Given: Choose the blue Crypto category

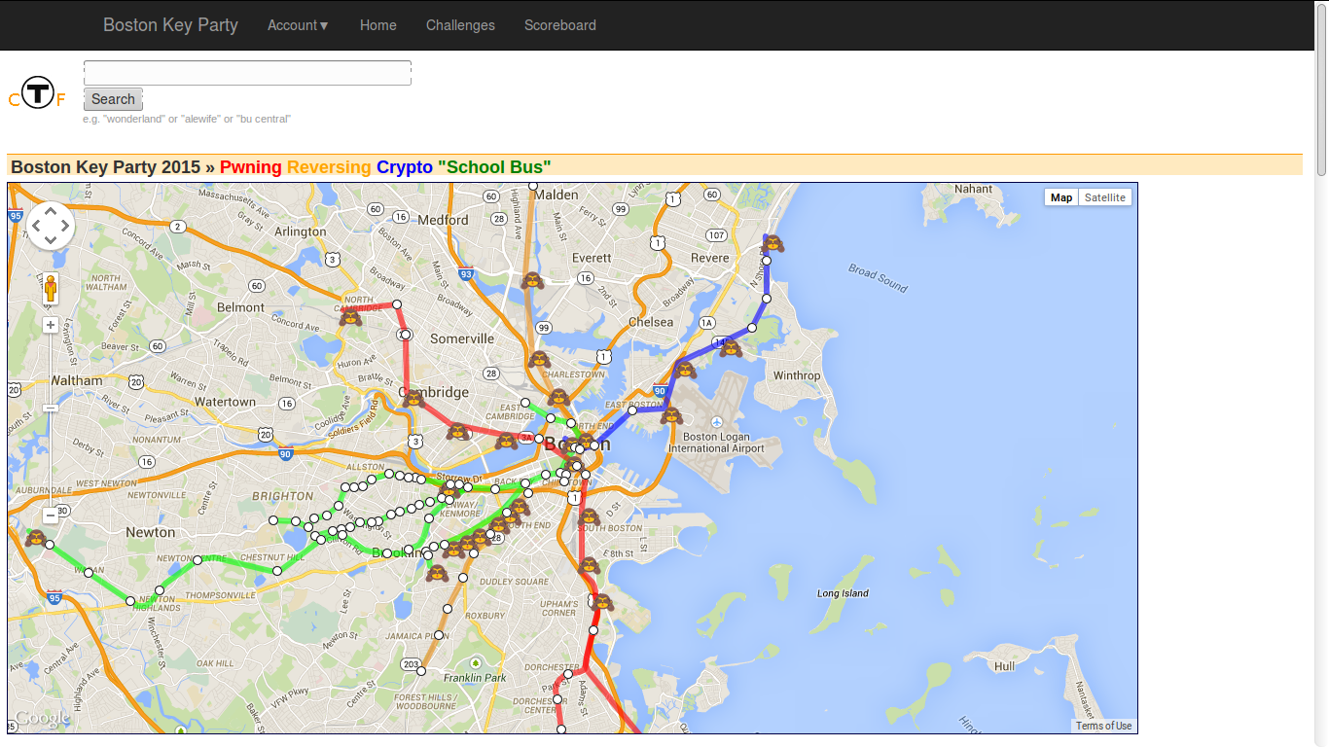Looking at the screenshot, I should point(405,167).
